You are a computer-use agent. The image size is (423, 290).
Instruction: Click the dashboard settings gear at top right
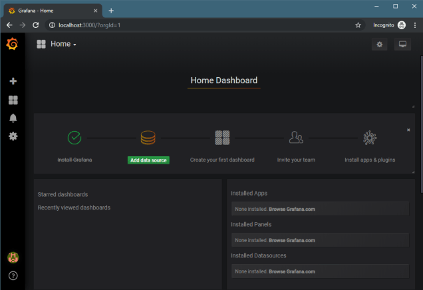(379, 45)
